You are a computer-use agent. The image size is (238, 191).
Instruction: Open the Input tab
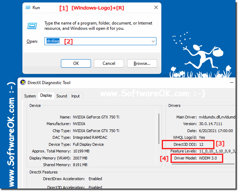click(x=76, y=96)
